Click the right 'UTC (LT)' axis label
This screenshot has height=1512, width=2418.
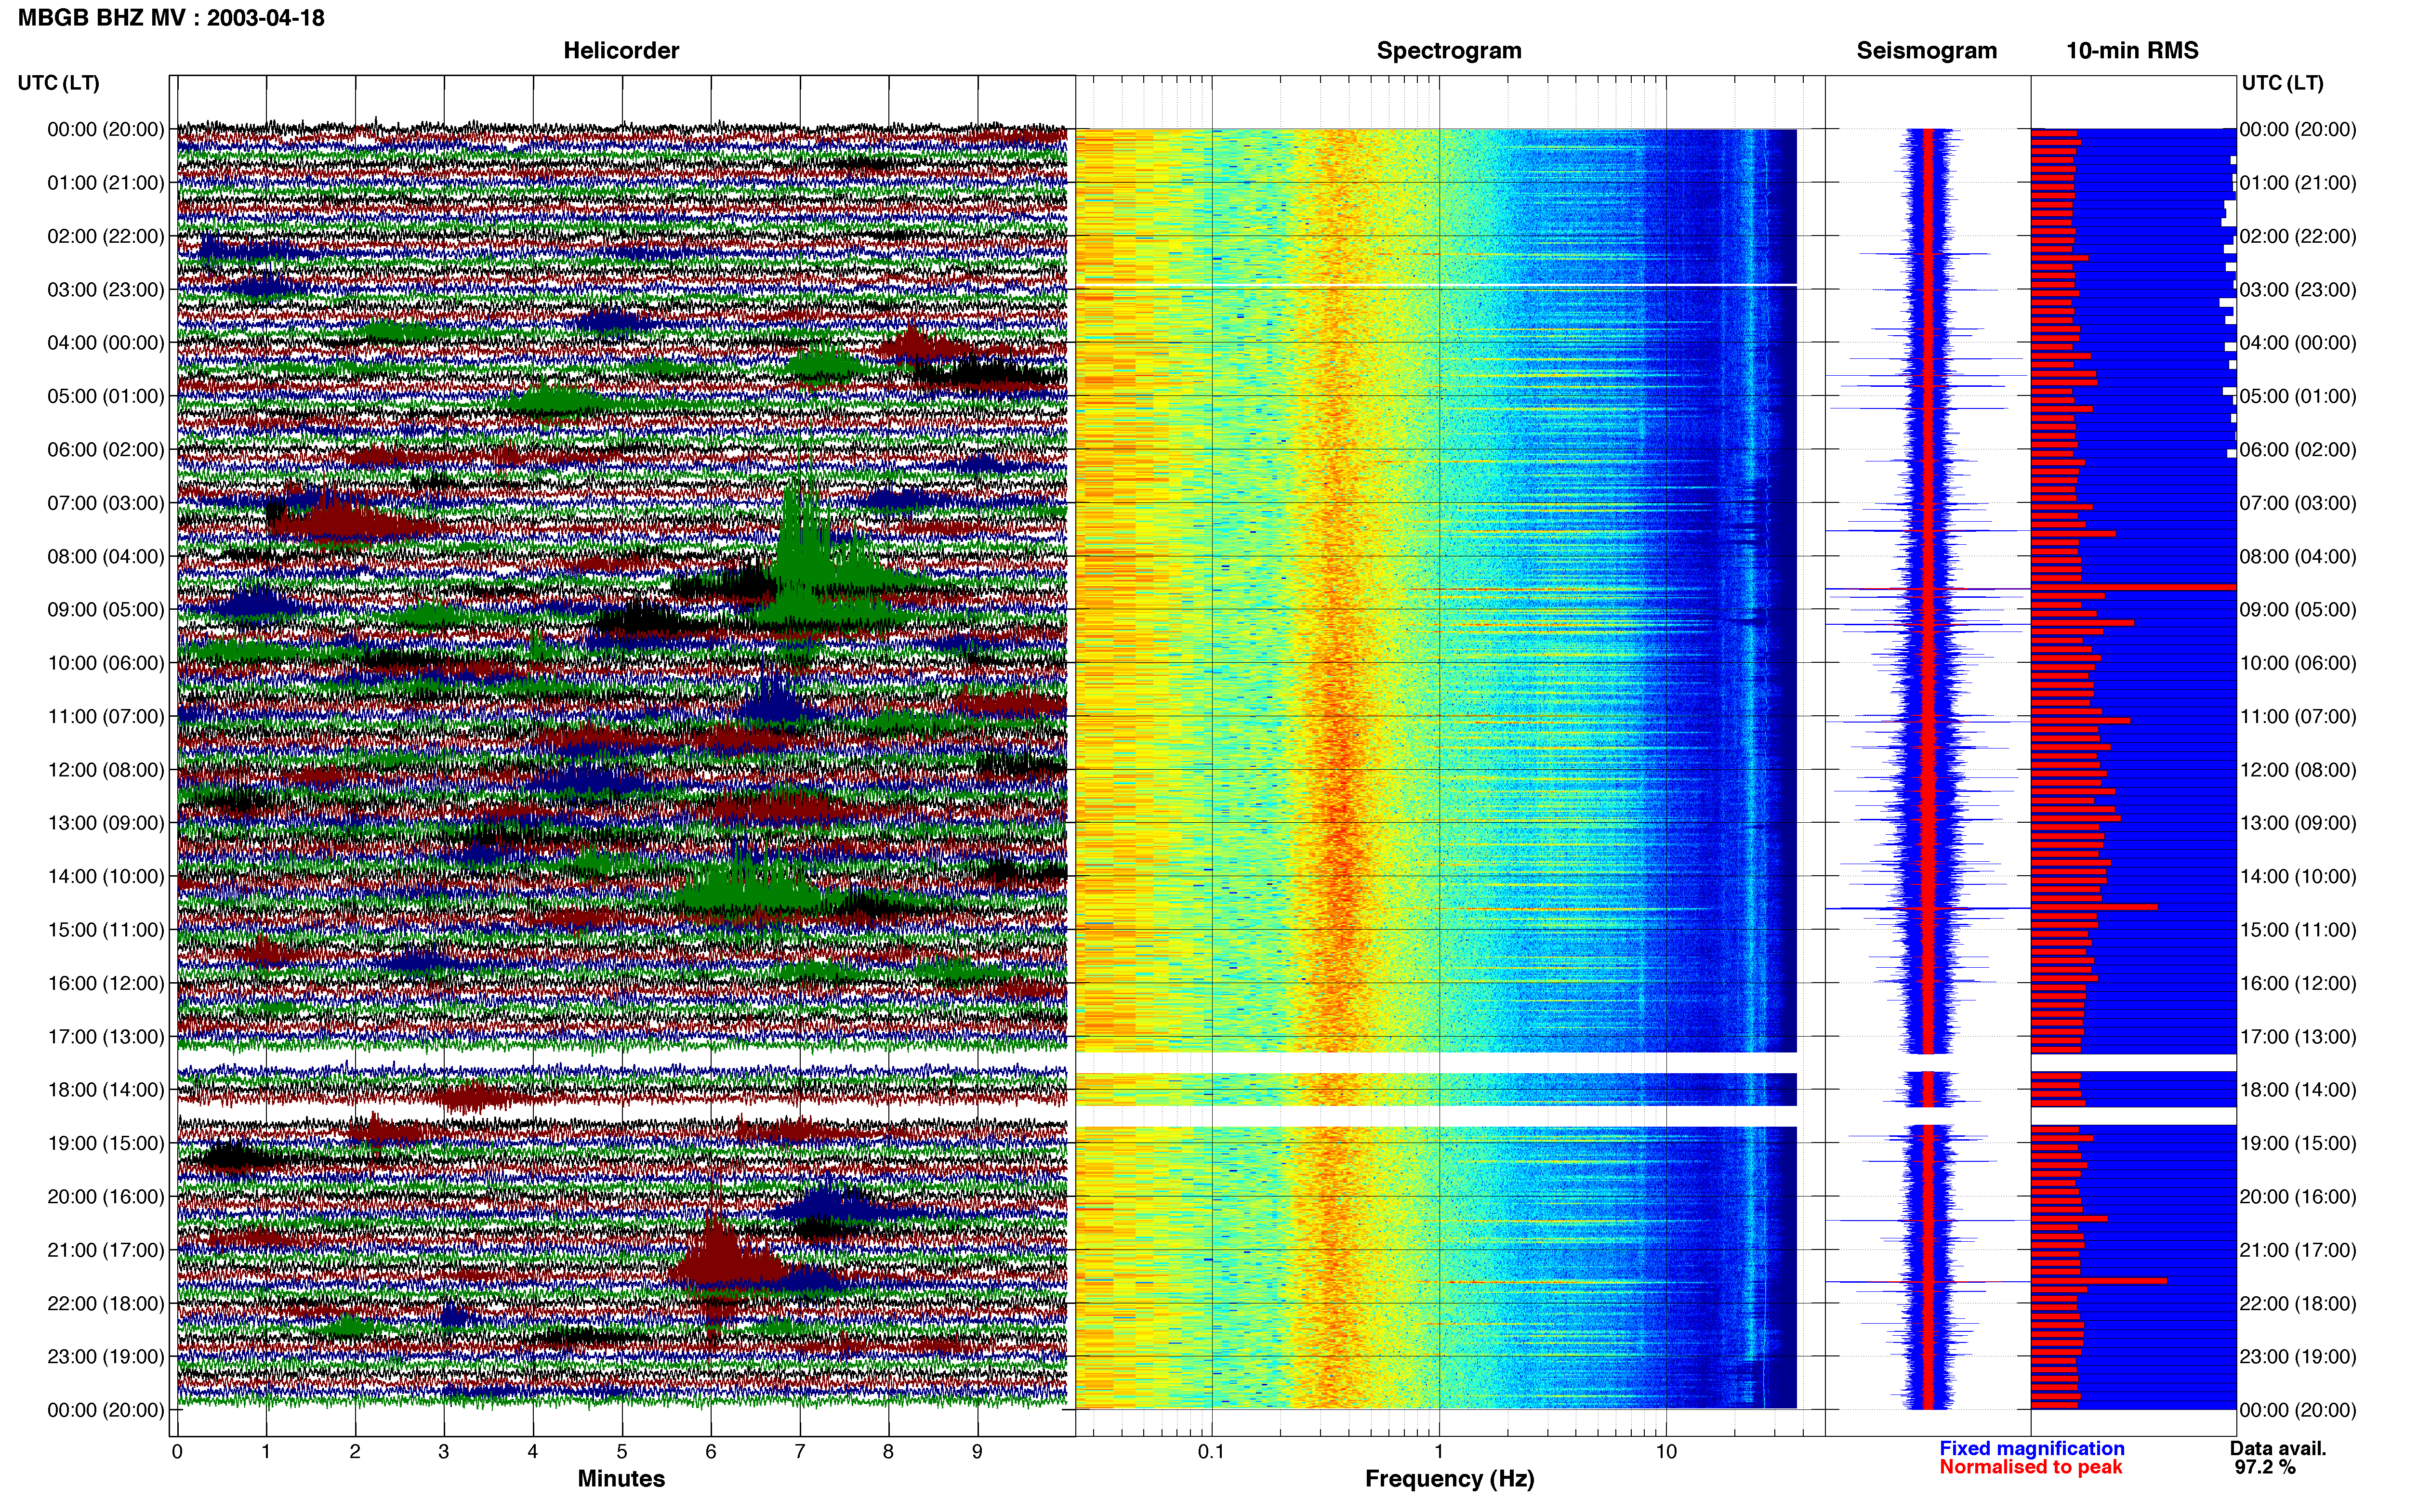[2282, 83]
